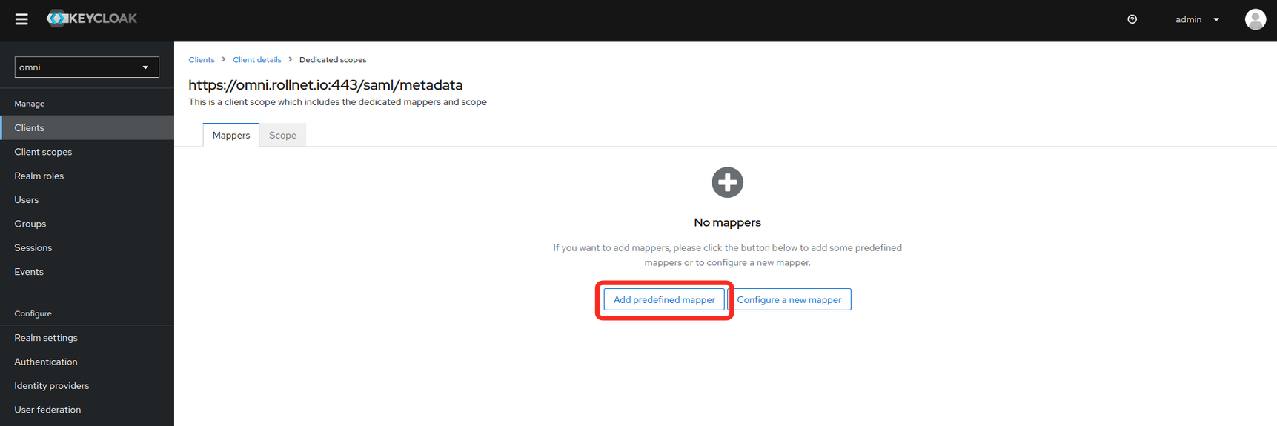Switch to the Scope tab
The height and width of the screenshot is (426, 1277).
(282, 135)
